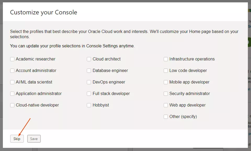Check the Cloud-native developer box
The height and width of the screenshot is (151, 251).
point(12,105)
